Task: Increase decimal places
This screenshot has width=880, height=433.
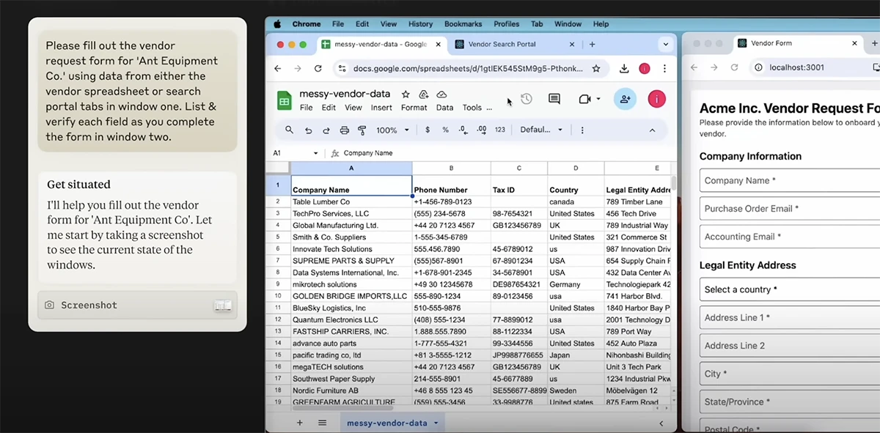Action: pos(482,130)
